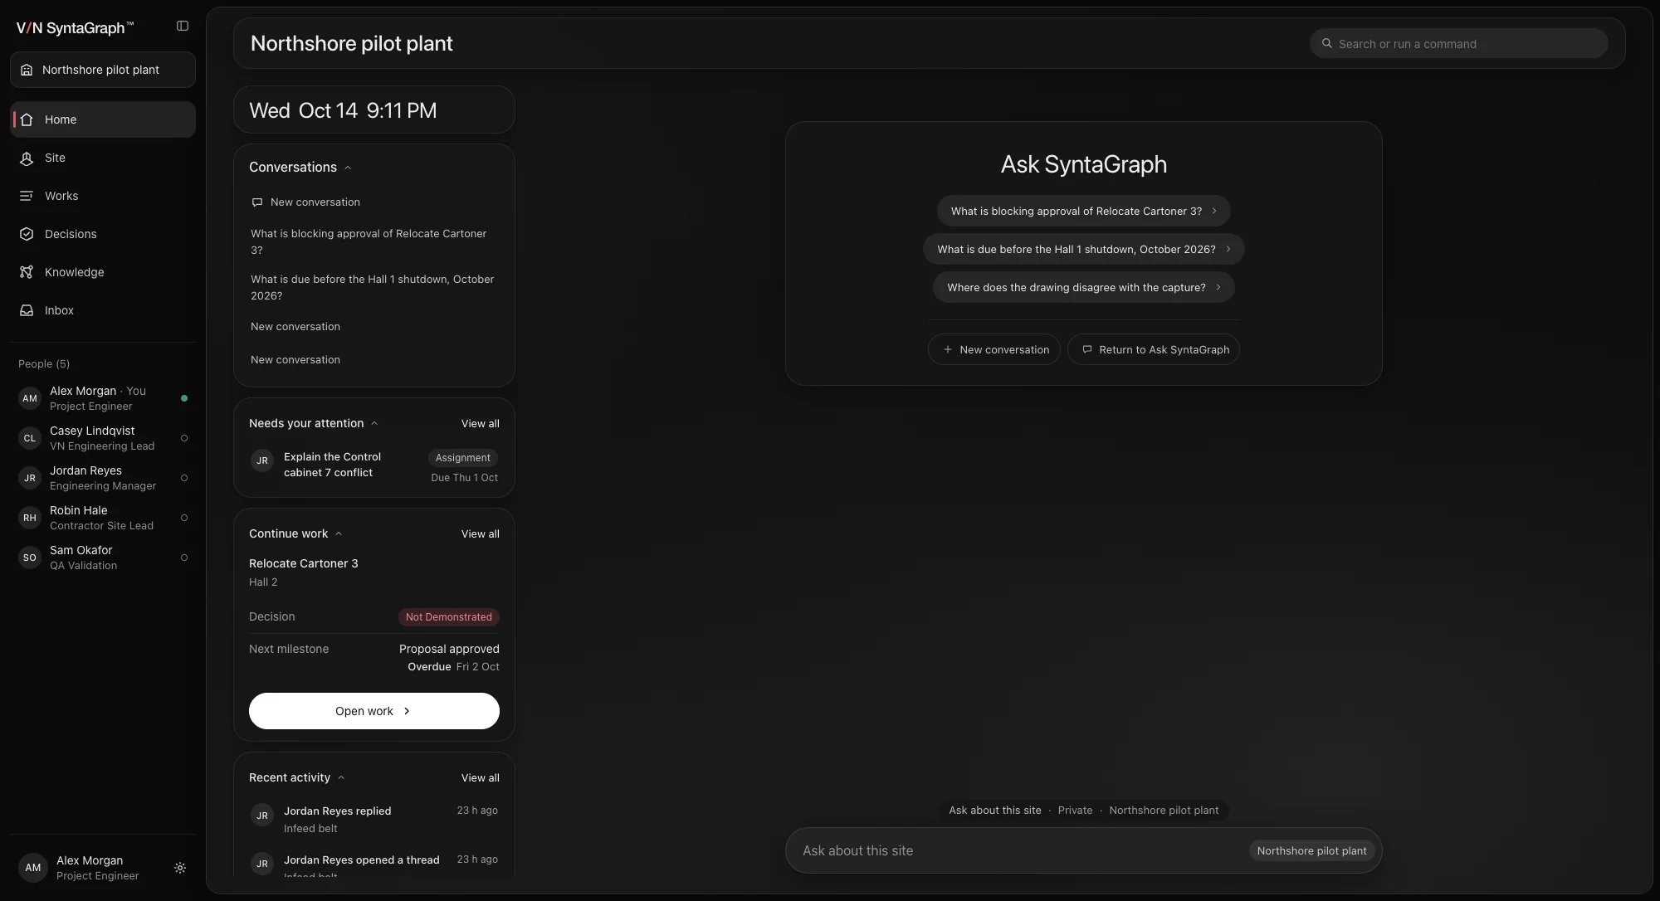Click the CL avatar for Casey Lindqvist
The image size is (1660, 901).
(x=30, y=438)
